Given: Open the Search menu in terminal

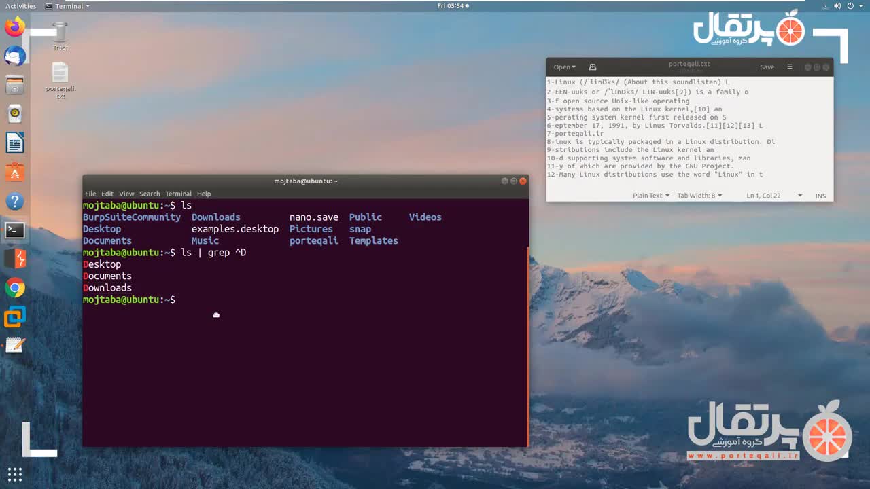Looking at the screenshot, I should click(x=150, y=194).
